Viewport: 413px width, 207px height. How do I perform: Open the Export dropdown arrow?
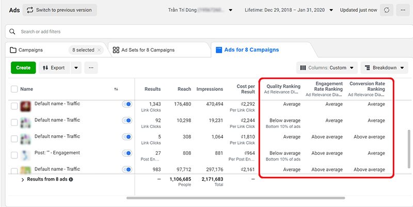[x=76, y=68]
